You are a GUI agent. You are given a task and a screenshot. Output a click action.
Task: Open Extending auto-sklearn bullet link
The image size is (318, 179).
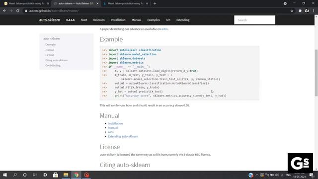123,136
